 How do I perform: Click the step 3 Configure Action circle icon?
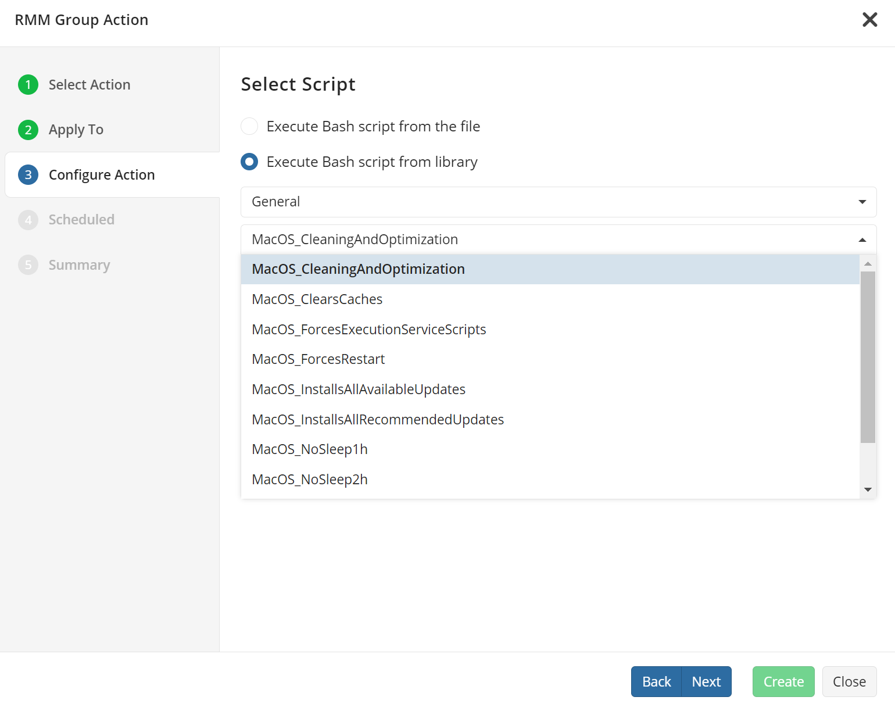pyautogui.click(x=27, y=174)
